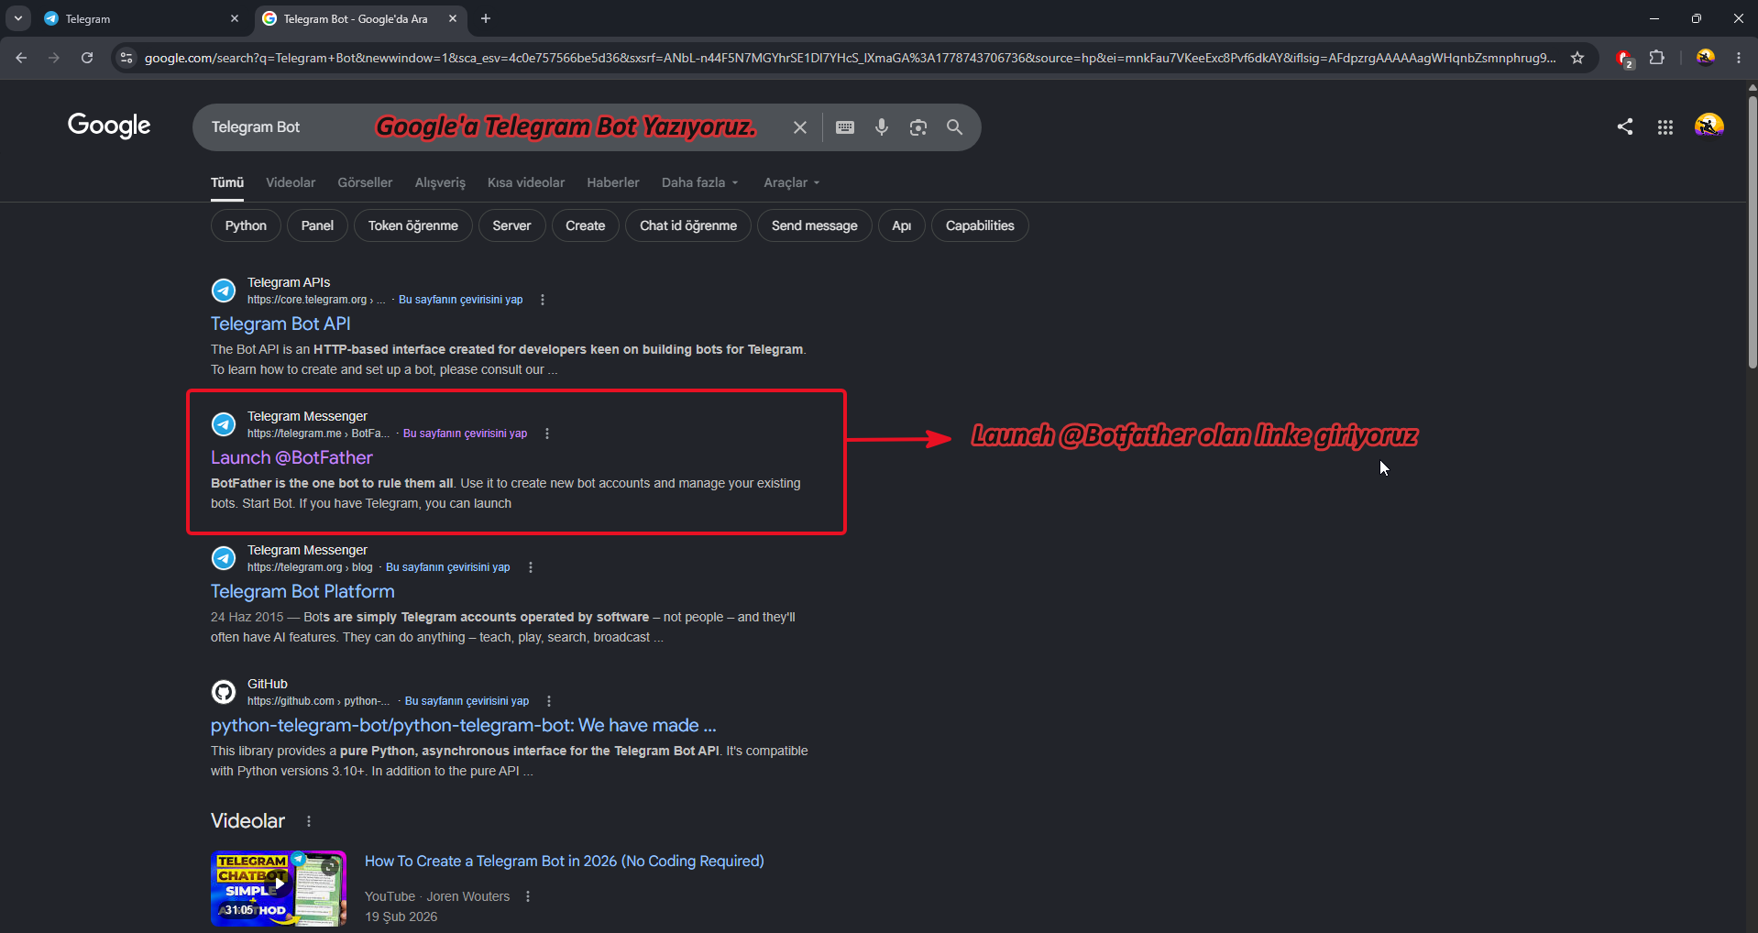This screenshot has height=933, width=1758.
Task: Filter by Chat id öğrenme chip
Action: tap(688, 225)
